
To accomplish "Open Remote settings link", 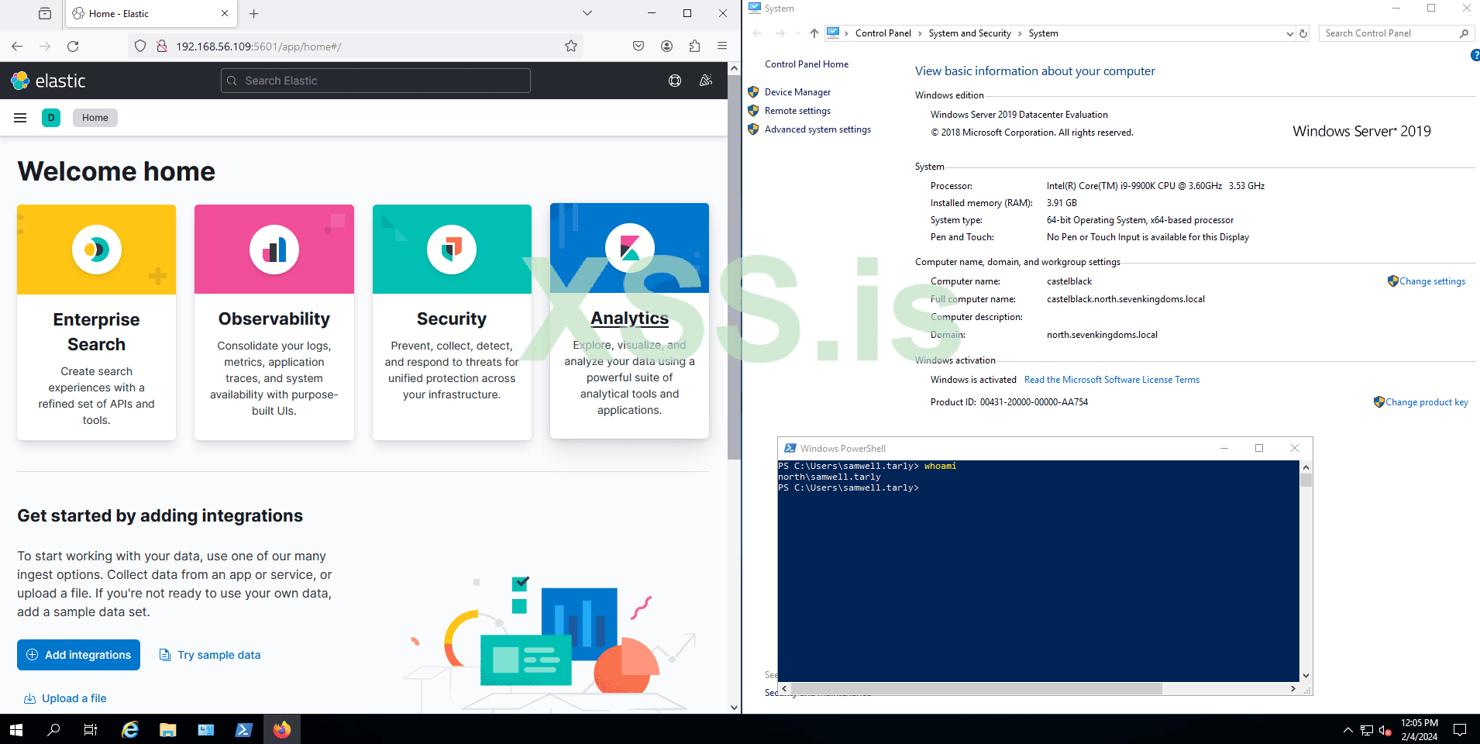I will (797, 111).
